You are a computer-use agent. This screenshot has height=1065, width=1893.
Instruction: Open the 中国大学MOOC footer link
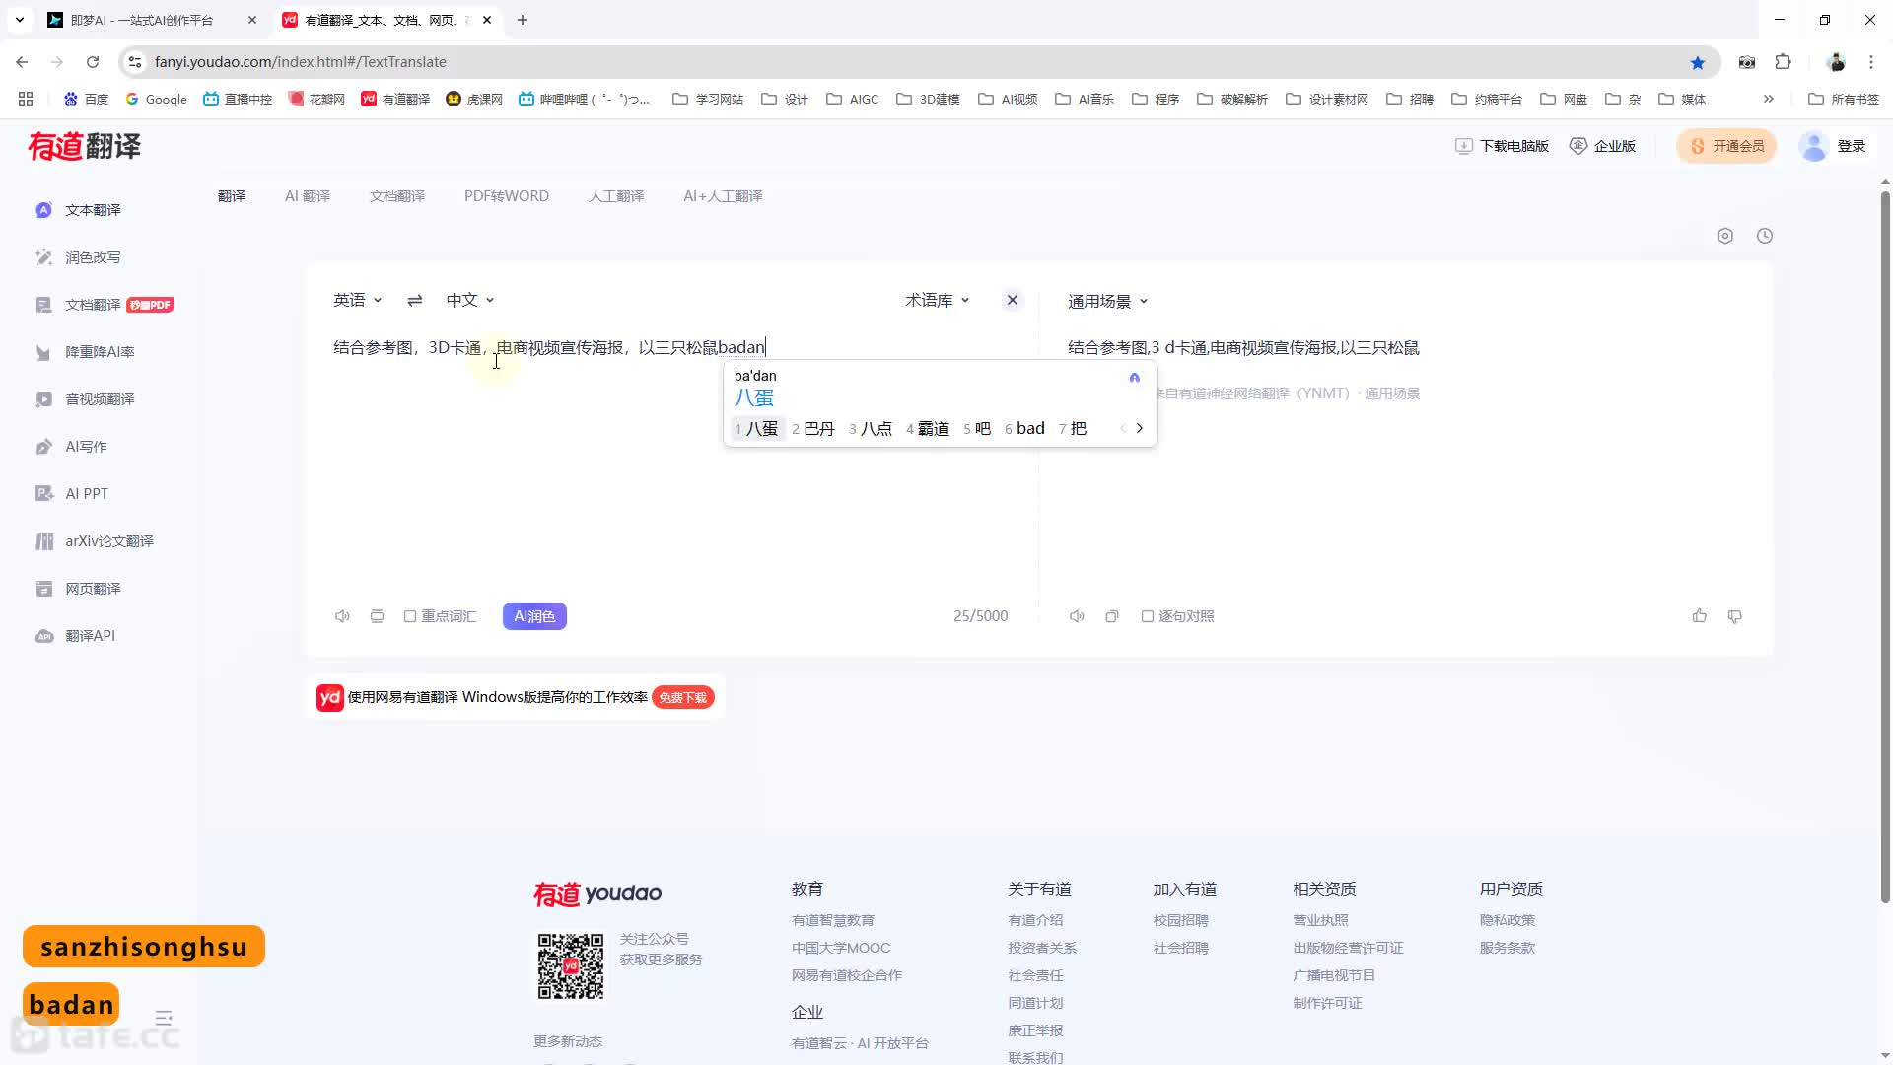pyautogui.click(x=841, y=948)
